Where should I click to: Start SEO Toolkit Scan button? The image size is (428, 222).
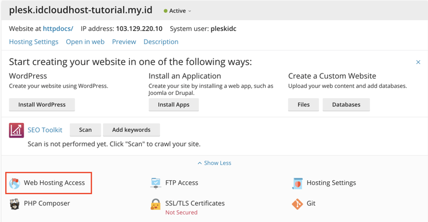(85, 130)
